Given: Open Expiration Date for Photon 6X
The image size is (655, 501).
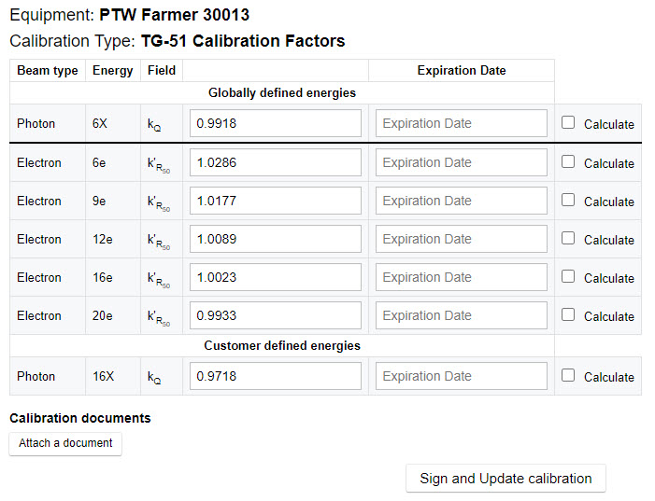Looking at the screenshot, I should [x=462, y=123].
